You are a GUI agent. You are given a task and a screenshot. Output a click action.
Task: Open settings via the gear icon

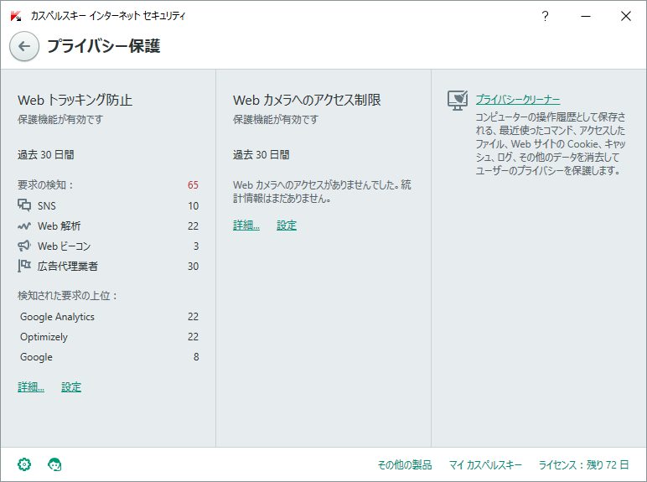pyautogui.click(x=24, y=464)
